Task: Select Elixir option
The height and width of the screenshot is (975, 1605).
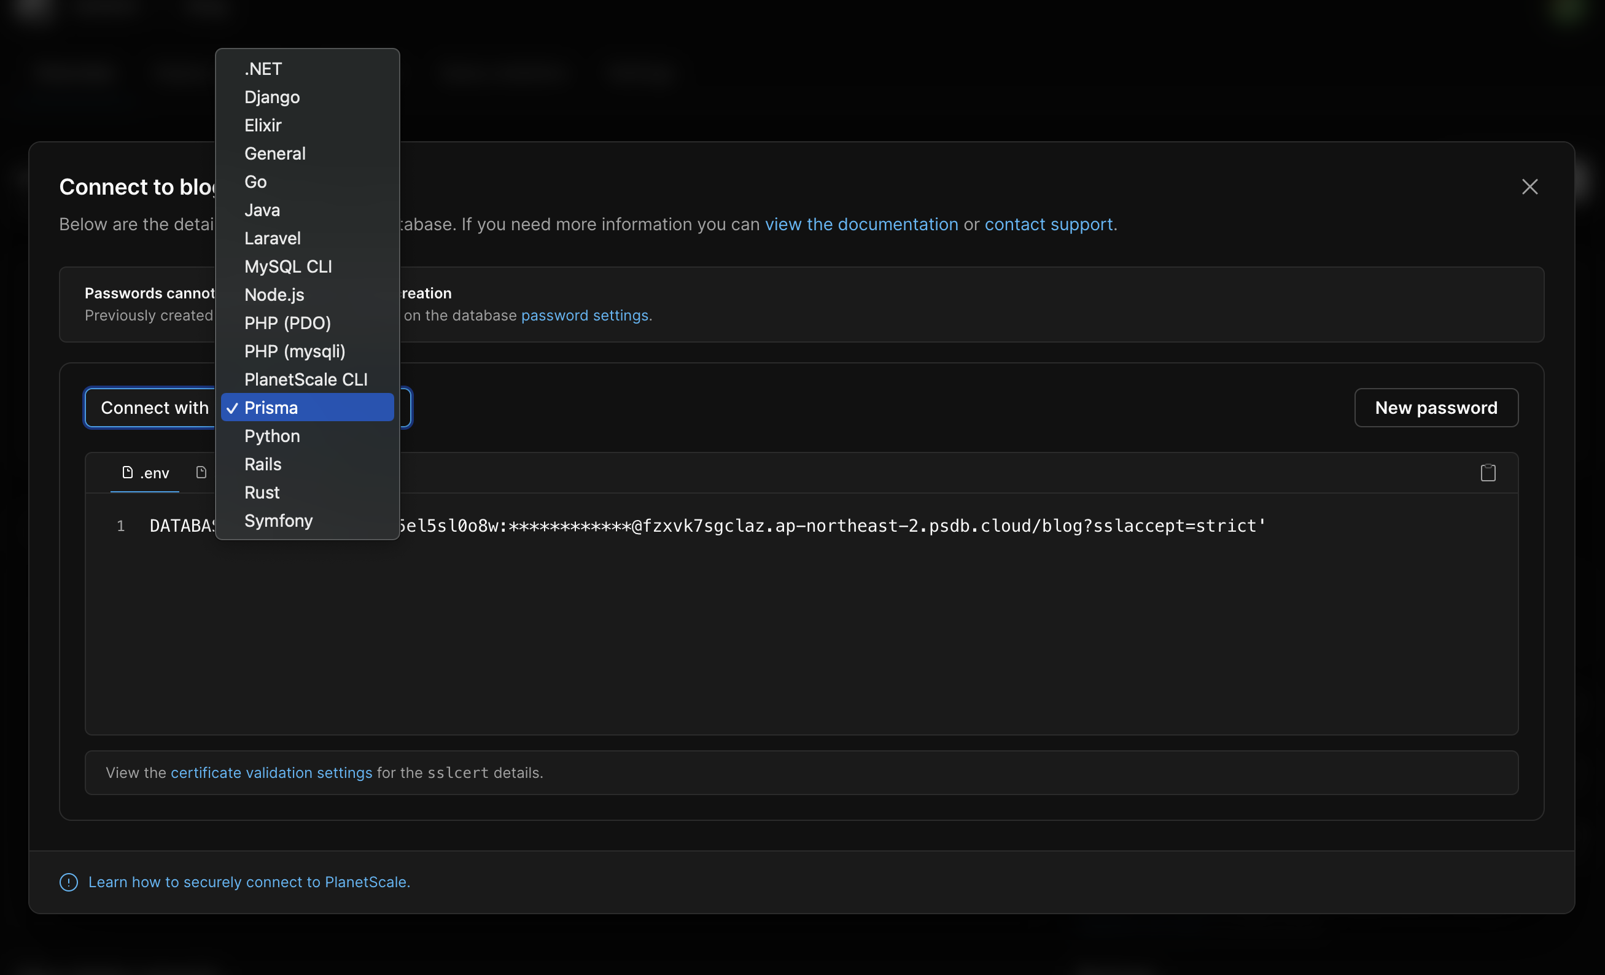Action: [x=263, y=125]
